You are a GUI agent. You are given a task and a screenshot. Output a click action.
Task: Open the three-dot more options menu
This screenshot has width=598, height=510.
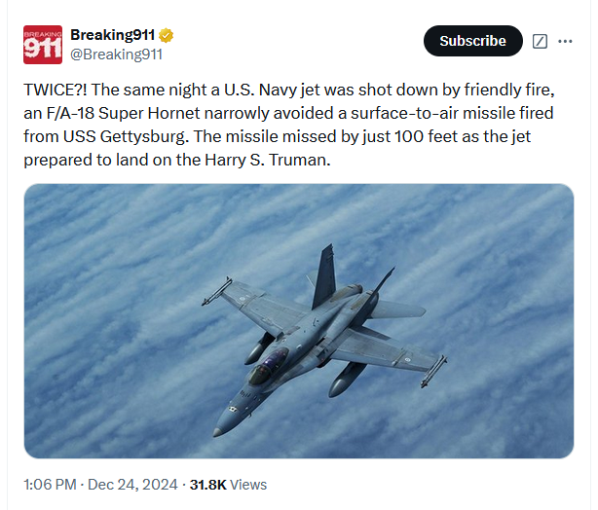click(x=565, y=41)
